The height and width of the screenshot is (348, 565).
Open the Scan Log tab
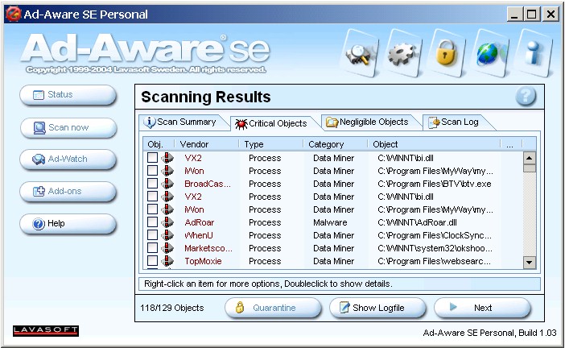pyautogui.click(x=456, y=122)
